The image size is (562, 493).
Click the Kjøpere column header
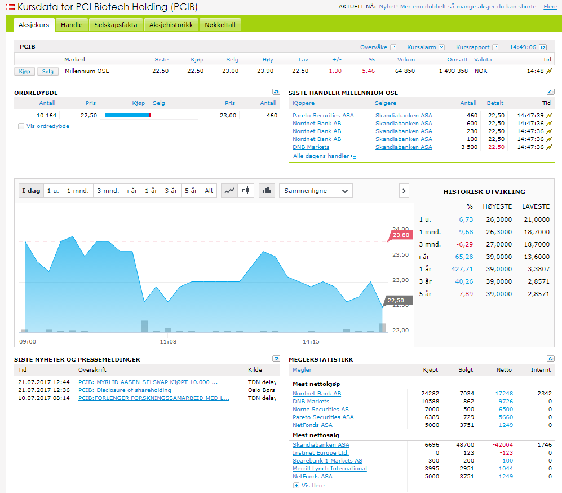click(303, 103)
